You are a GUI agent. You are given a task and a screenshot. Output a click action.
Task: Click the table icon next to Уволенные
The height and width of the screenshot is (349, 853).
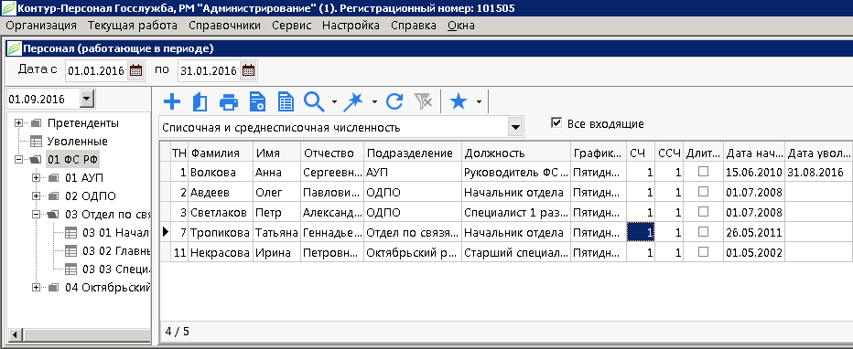36,142
